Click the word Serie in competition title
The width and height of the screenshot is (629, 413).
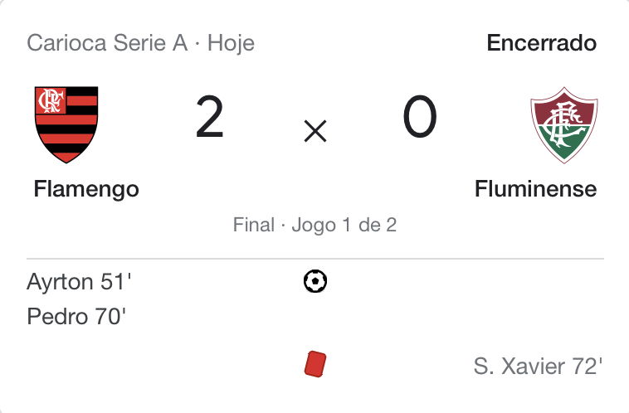[139, 42]
